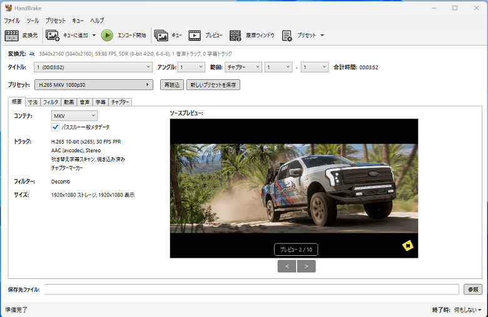Click the source preview truck image

point(294,188)
